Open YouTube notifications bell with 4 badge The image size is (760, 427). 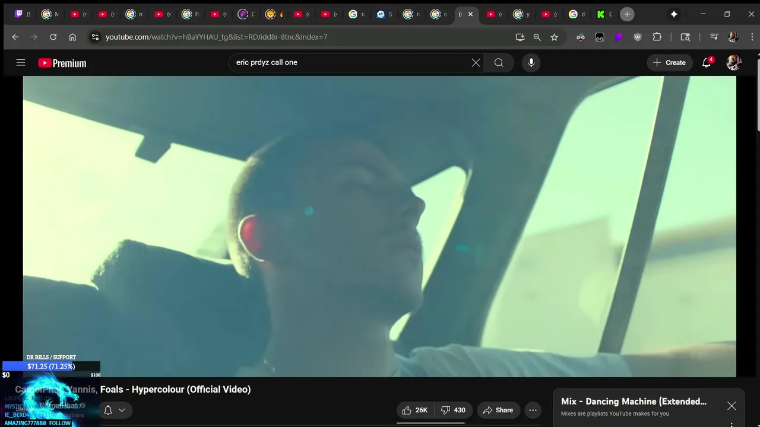[x=707, y=62]
